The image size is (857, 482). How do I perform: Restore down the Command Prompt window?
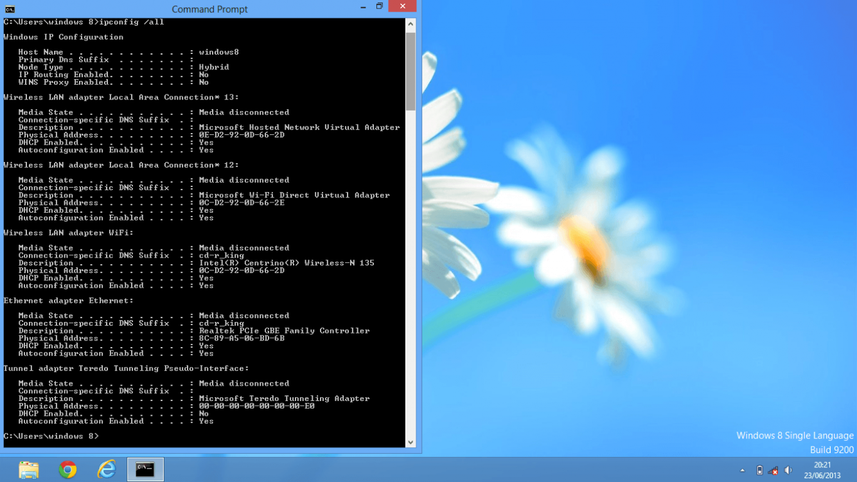(x=379, y=6)
